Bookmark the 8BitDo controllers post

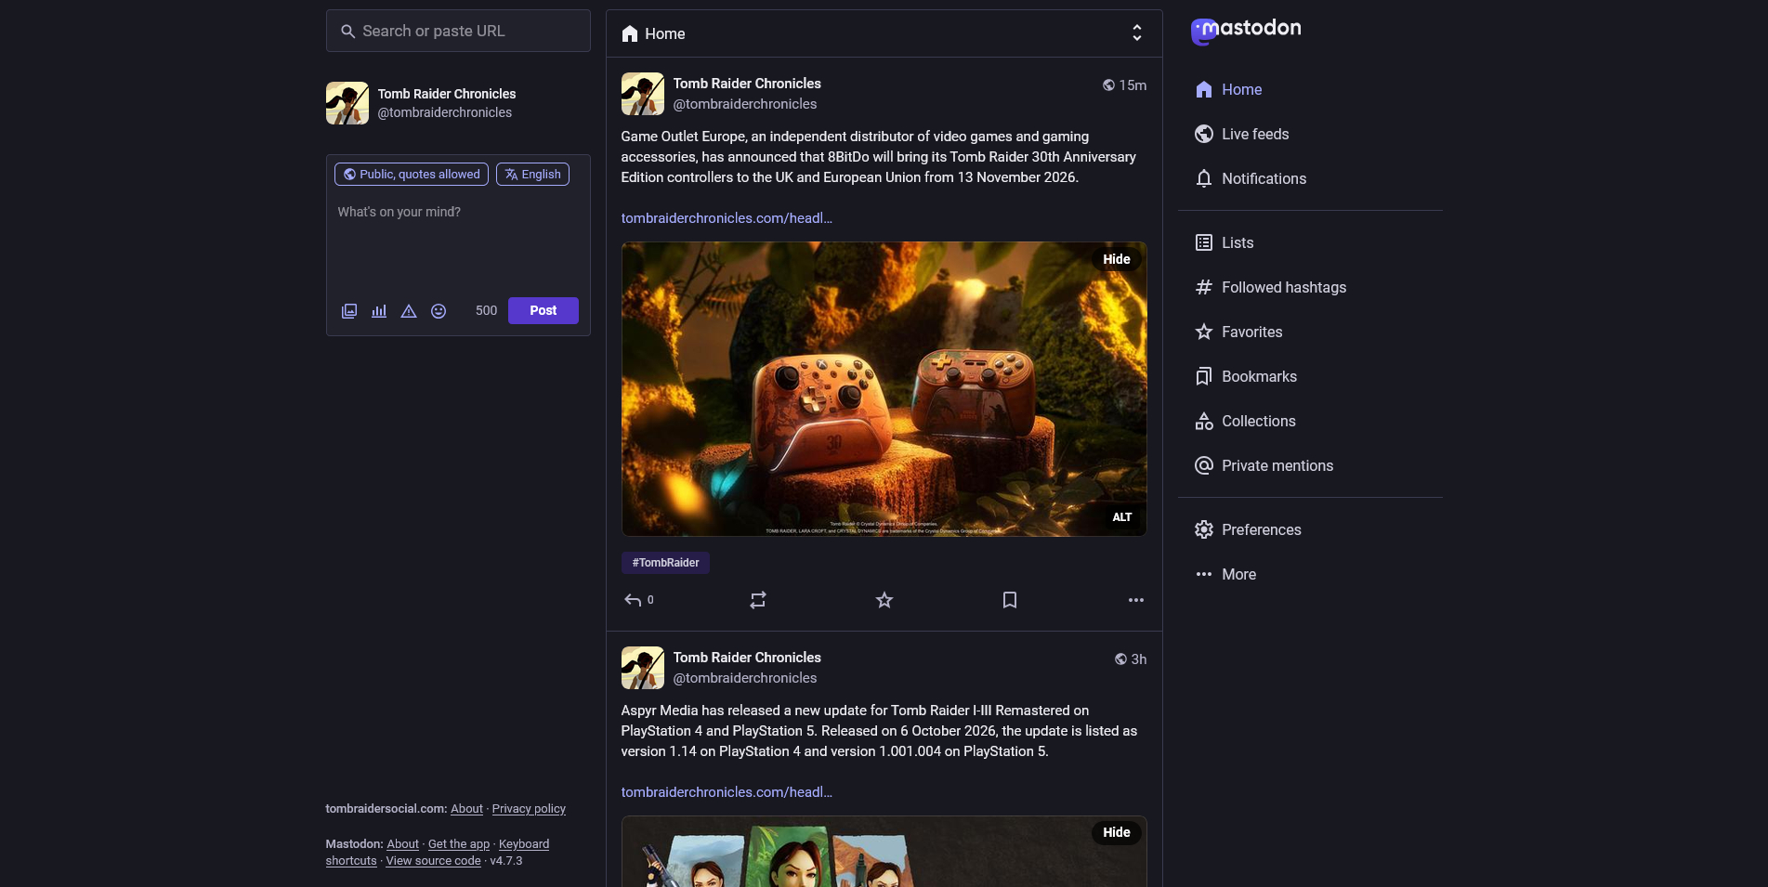(1010, 600)
